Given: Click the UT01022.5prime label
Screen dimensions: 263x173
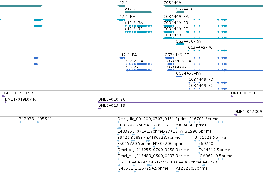Looking at the screenshot, I should coord(210,138).
